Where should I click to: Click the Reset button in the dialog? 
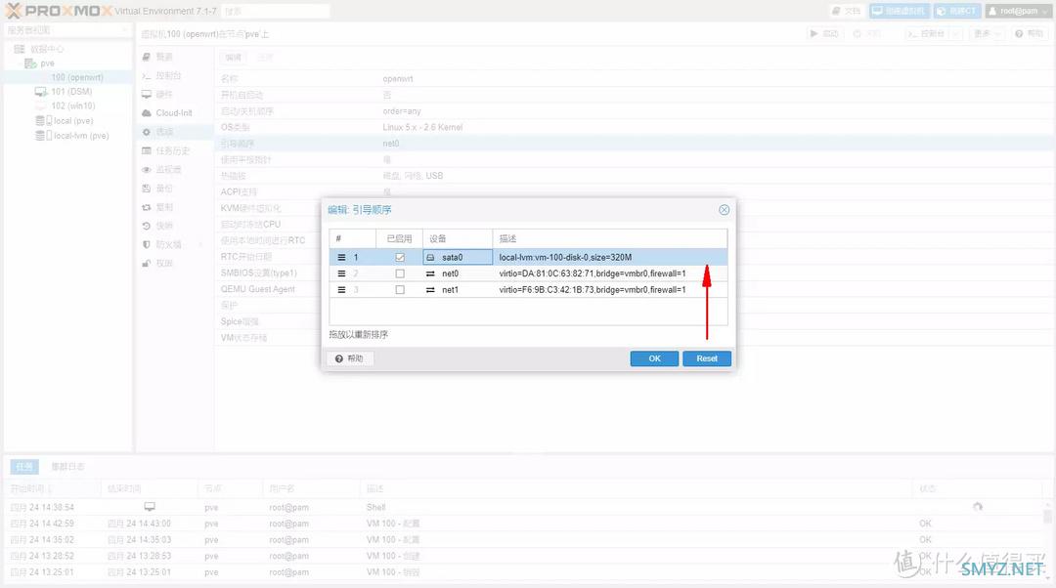point(707,358)
